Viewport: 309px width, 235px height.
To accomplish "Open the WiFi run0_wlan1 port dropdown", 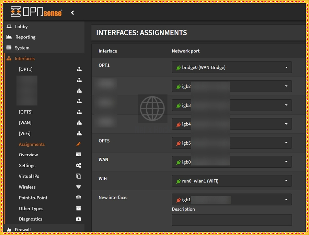I will click(232, 181).
